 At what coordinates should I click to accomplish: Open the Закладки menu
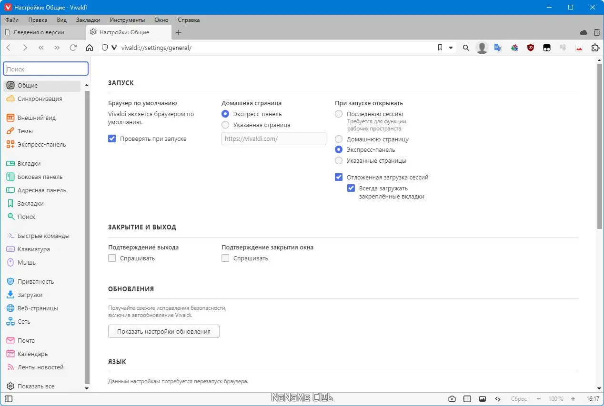[x=88, y=20]
